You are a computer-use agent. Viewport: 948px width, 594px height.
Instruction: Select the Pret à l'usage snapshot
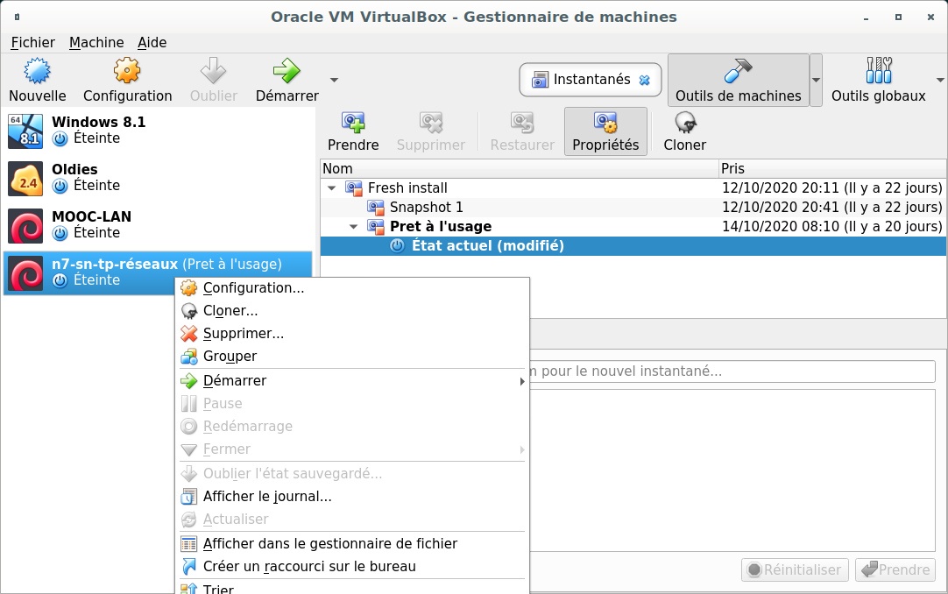(x=633, y=227)
